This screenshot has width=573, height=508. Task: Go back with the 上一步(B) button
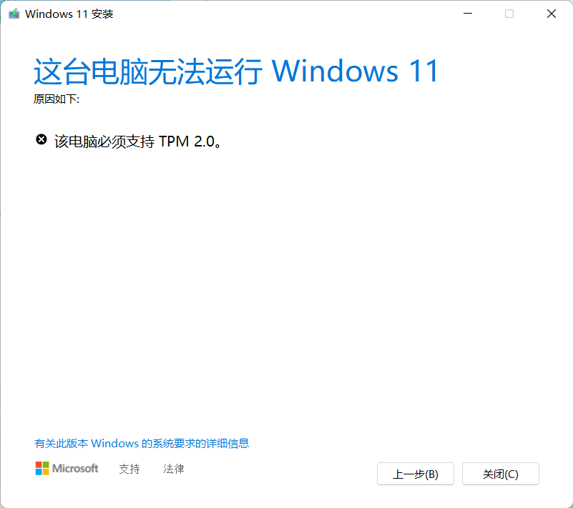[416, 474]
